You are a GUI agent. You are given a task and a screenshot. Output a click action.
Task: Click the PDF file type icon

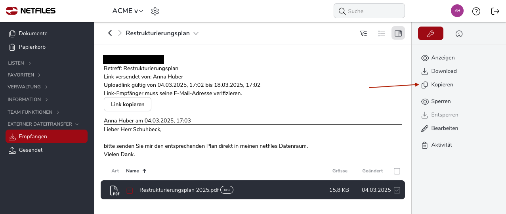115,191
